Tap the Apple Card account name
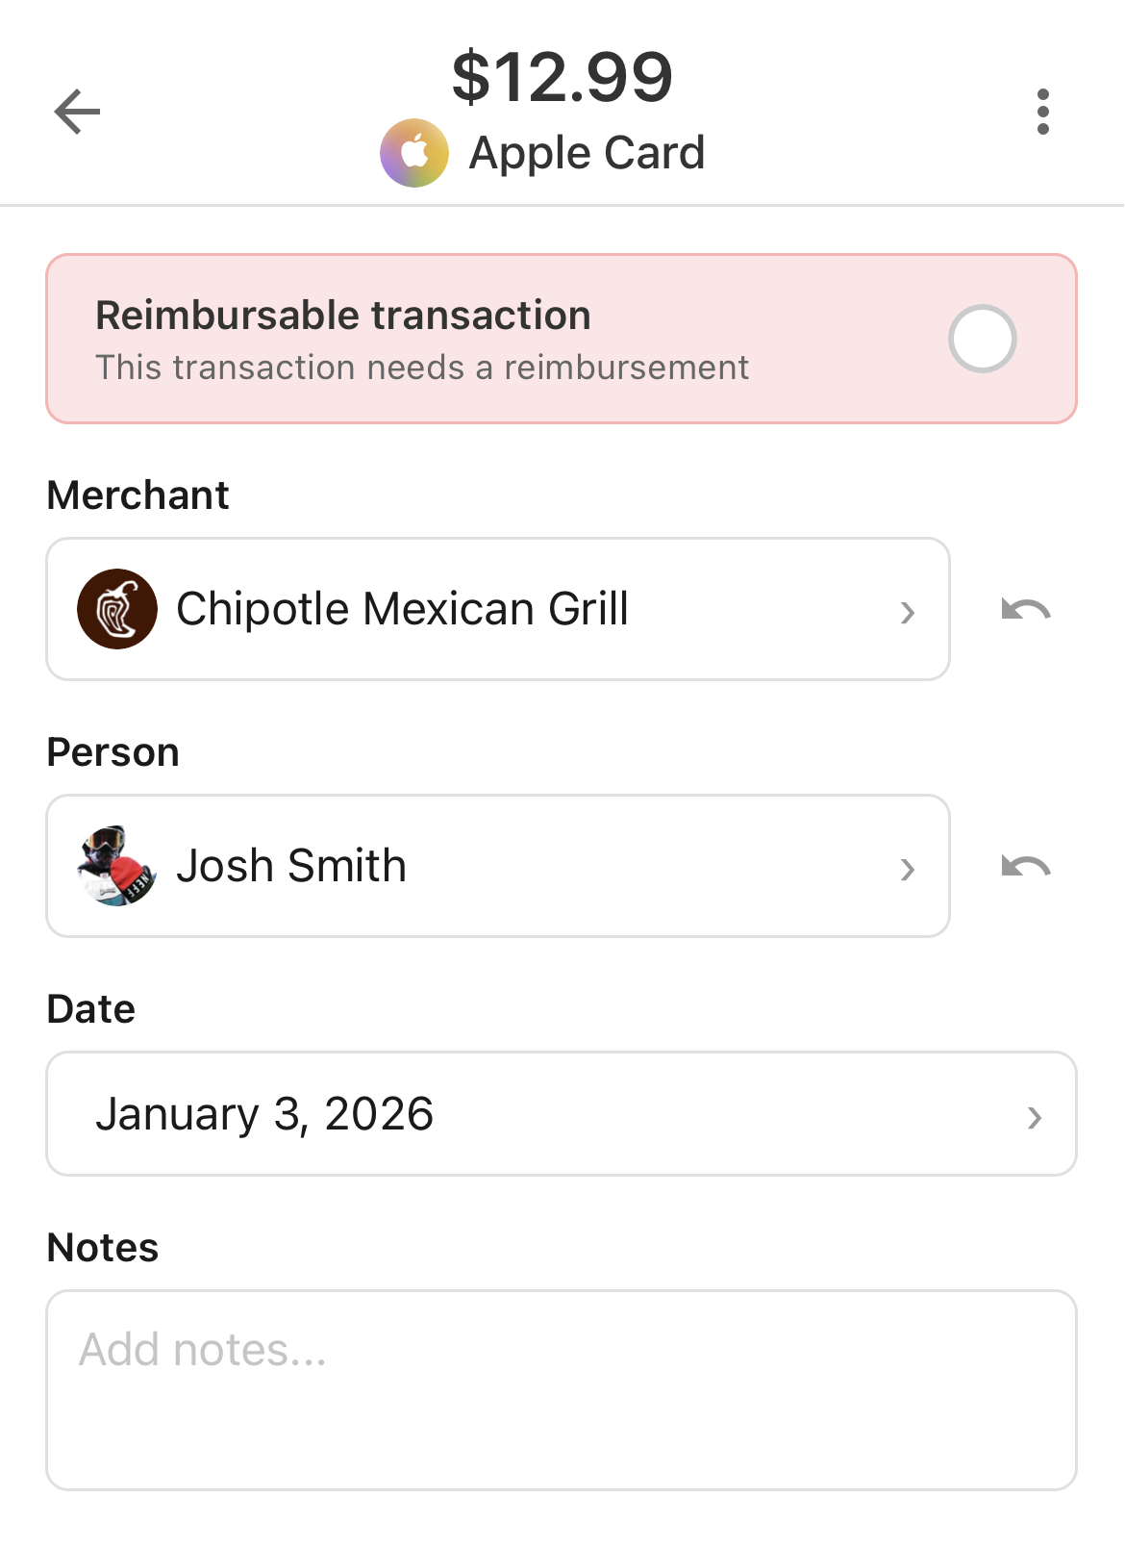Screen dimensions: 1125x1548 point(587,153)
